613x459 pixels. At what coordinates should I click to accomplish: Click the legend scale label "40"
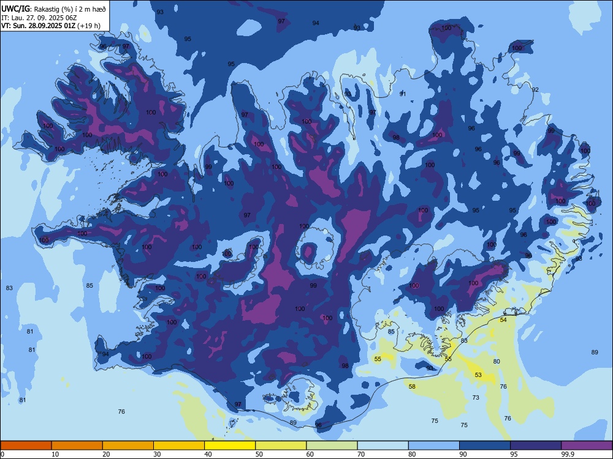pos(208,454)
